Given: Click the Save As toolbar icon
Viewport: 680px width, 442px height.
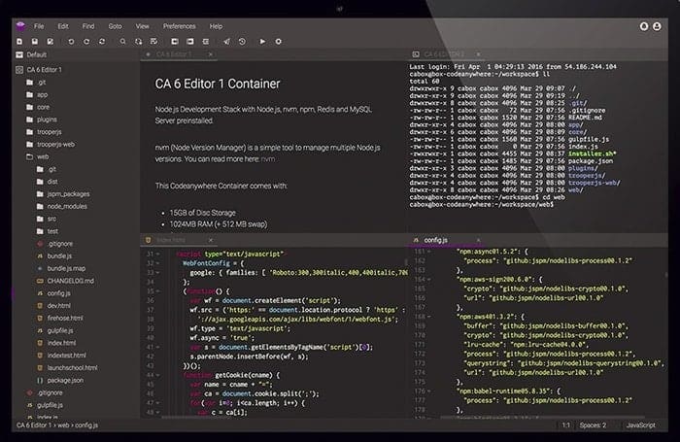Looking at the screenshot, I should coord(51,42).
